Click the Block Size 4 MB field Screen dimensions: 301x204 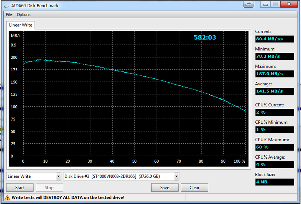pyautogui.click(x=274, y=182)
